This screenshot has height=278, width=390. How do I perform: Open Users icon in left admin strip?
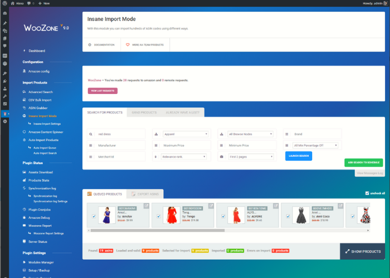point(4,88)
